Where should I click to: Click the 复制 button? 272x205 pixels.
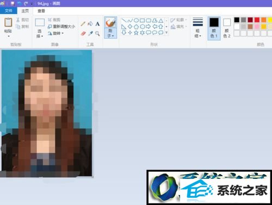point(22,27)
